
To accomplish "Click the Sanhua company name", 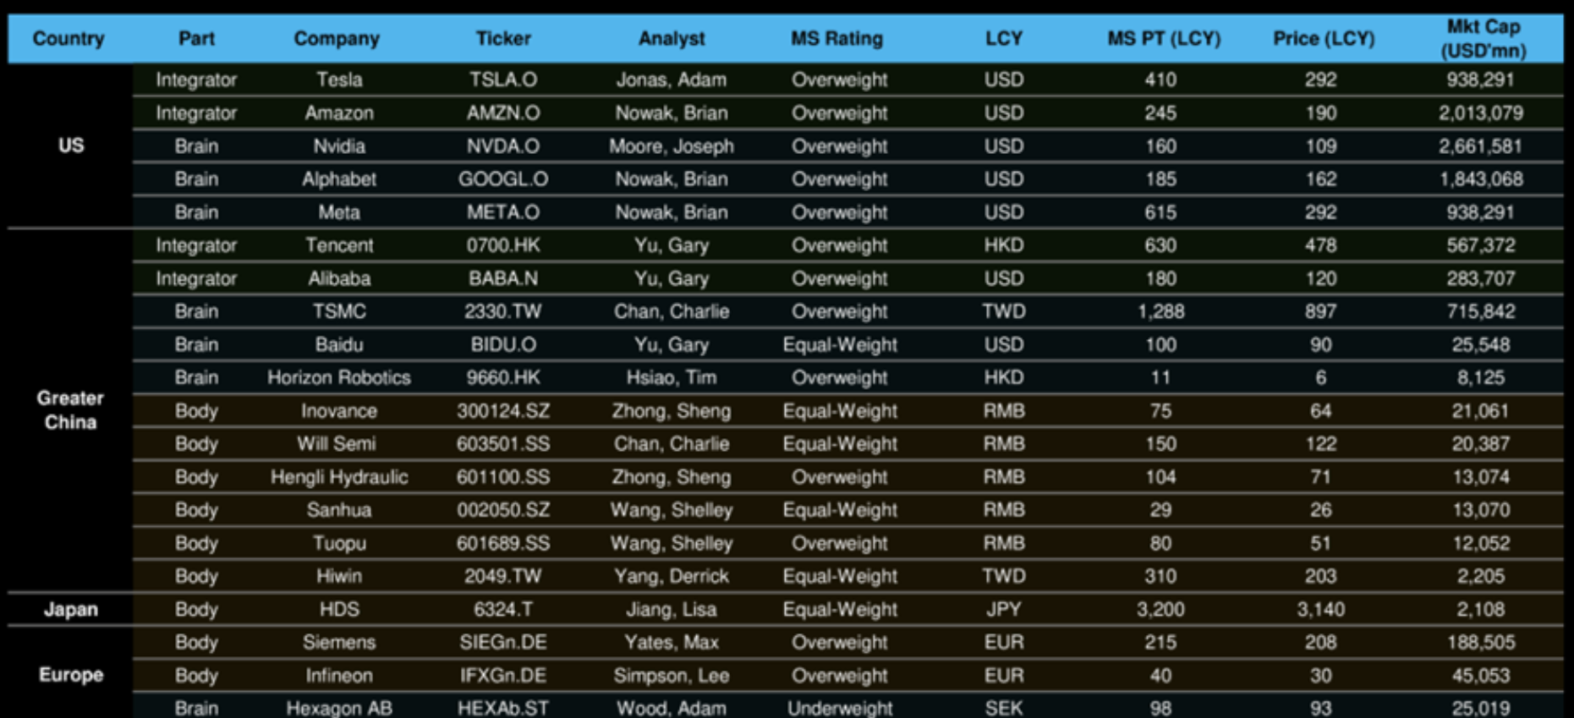I will click(x=339, y=510).
